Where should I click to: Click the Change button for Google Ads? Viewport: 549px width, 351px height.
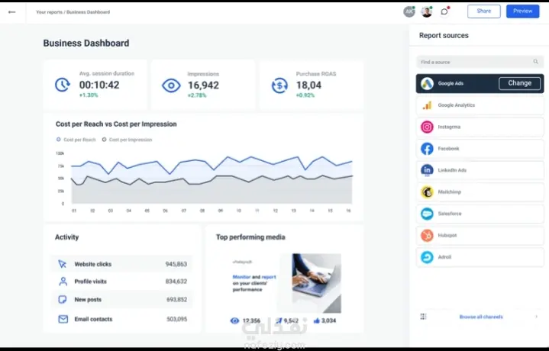tap(519, 83)
